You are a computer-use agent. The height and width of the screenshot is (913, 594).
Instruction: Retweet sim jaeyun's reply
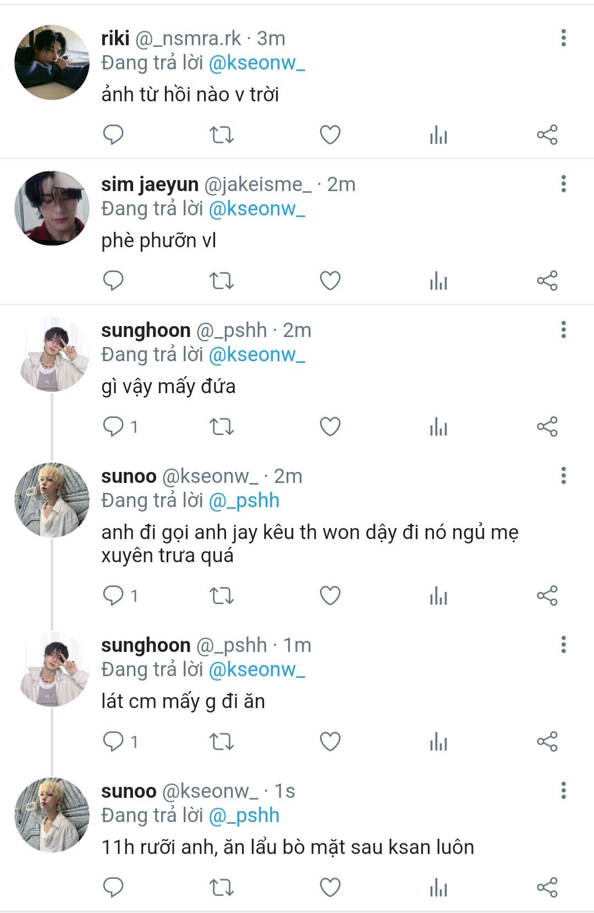point(222,281)
